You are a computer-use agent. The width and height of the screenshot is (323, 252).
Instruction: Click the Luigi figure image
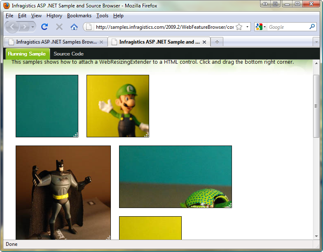[x=118, y=106]
